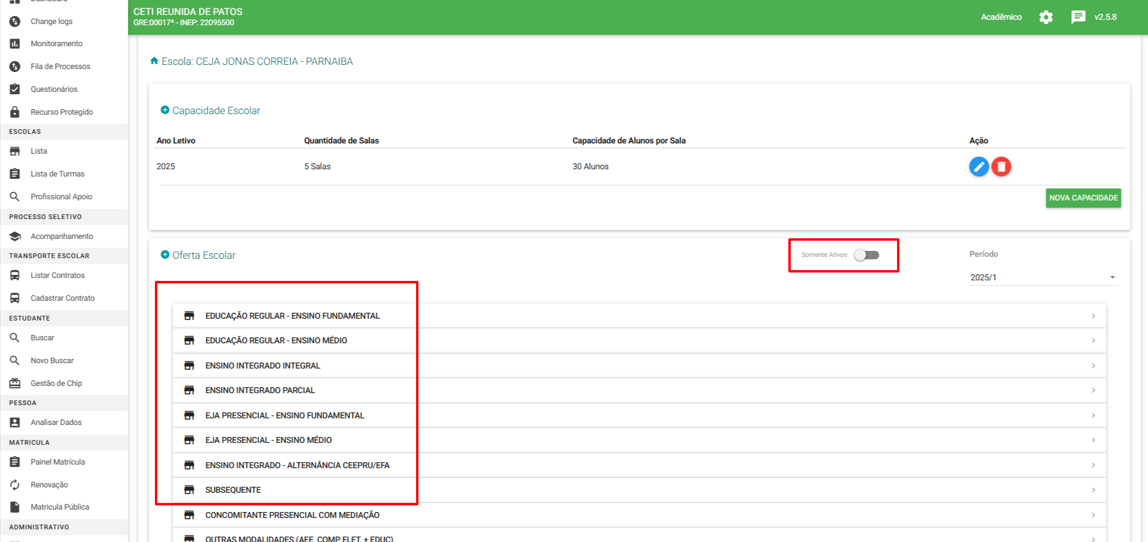
Task: Expand the Subsequente row chevron
Action: (x=1093, y=490)
